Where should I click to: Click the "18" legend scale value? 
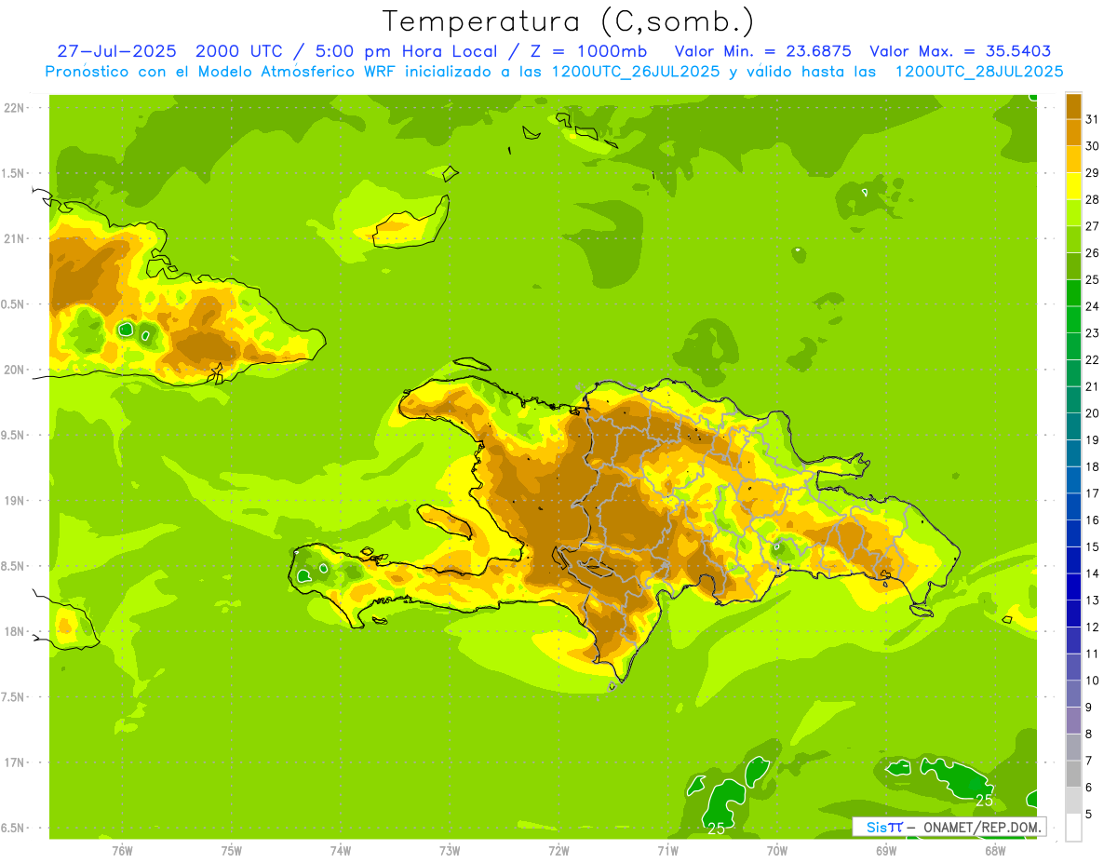click(1093, 466)
